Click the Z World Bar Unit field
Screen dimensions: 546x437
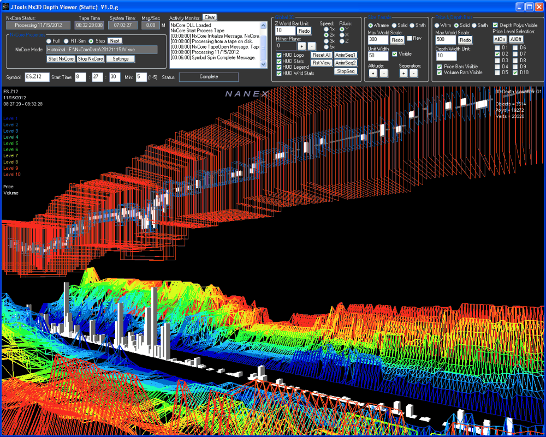click(x=286, y=31)
